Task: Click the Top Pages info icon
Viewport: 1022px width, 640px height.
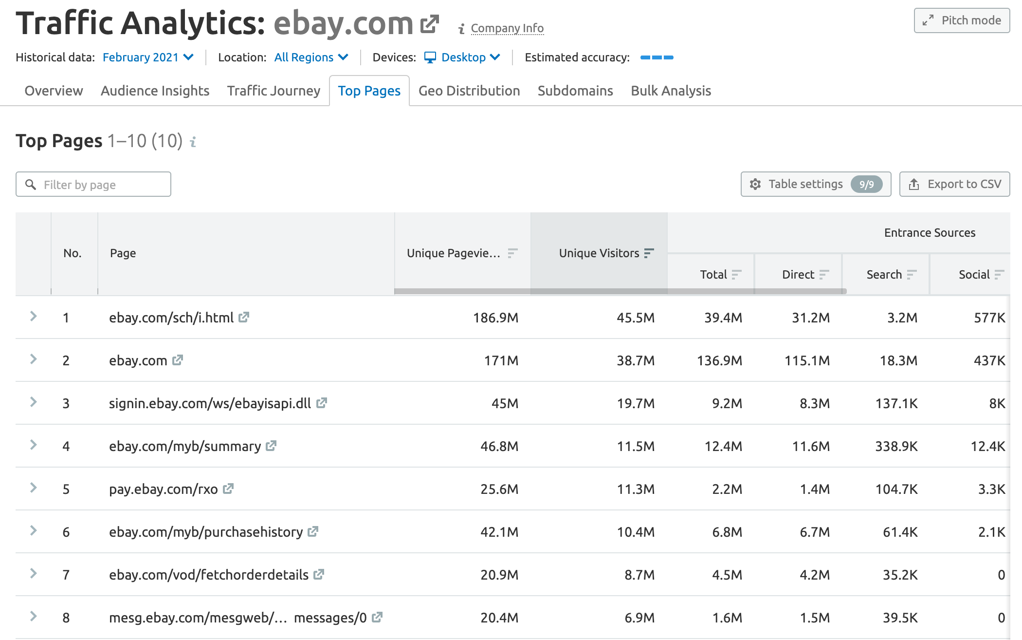Action: pos(193,142)
